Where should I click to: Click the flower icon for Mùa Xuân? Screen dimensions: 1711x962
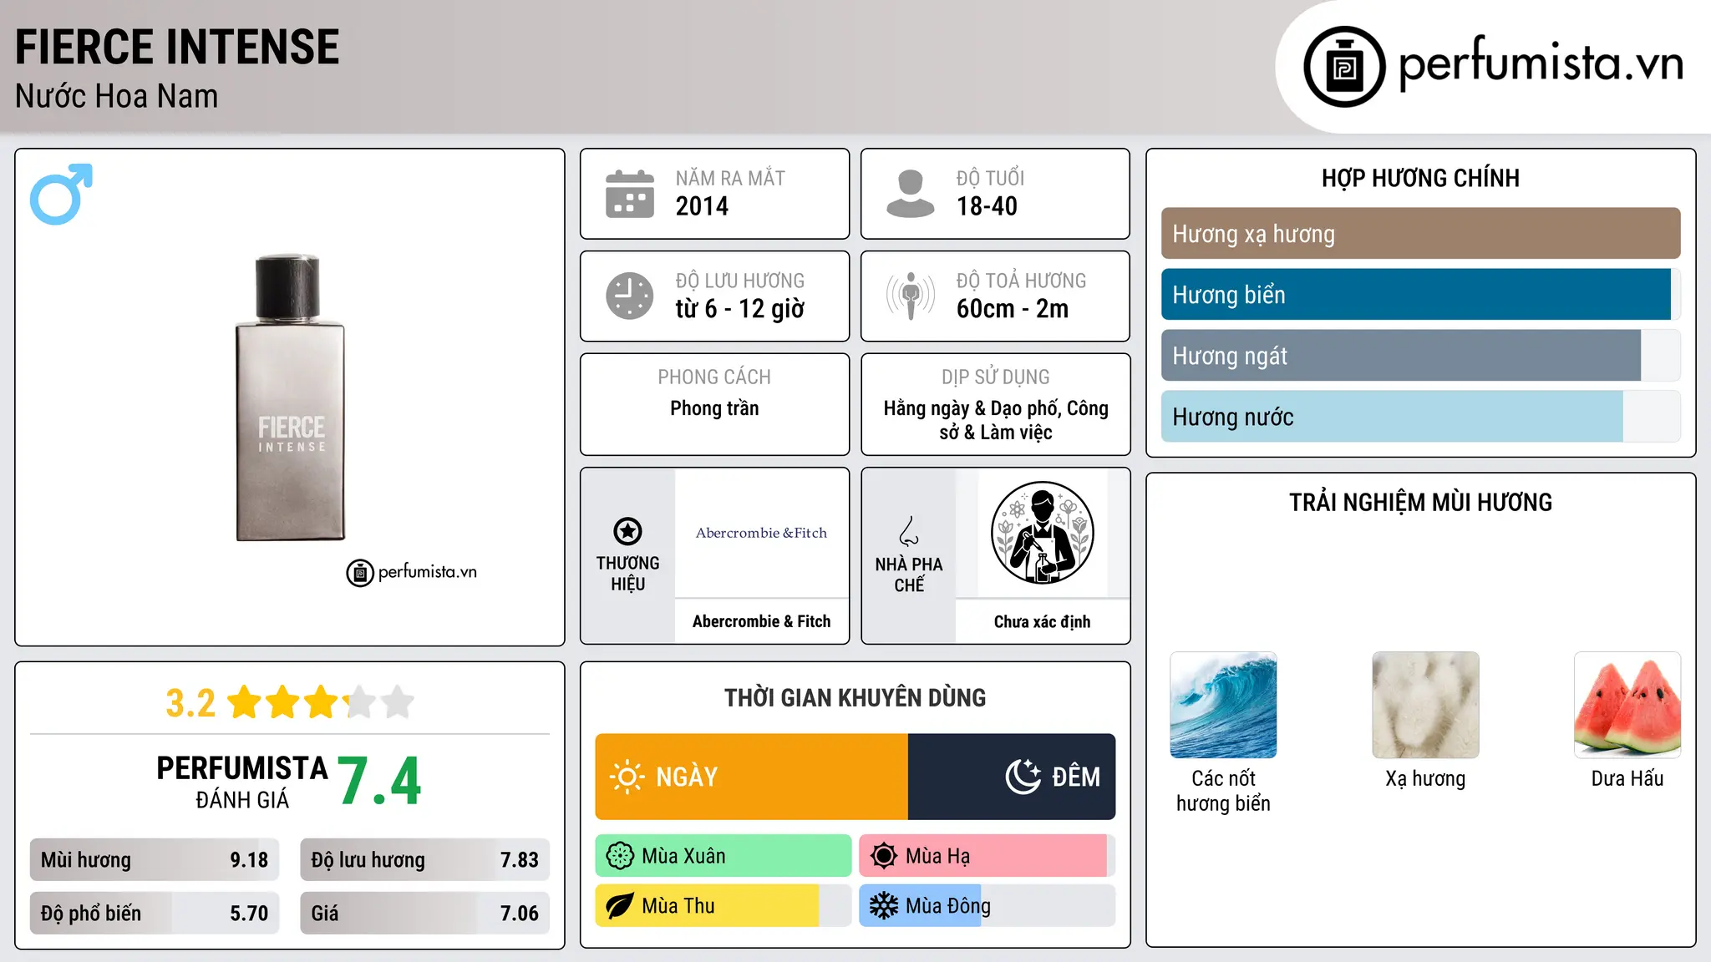point(620,856)
